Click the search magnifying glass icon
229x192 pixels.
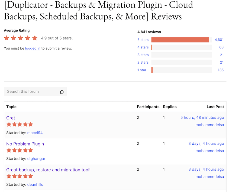[x=62, y=92]
